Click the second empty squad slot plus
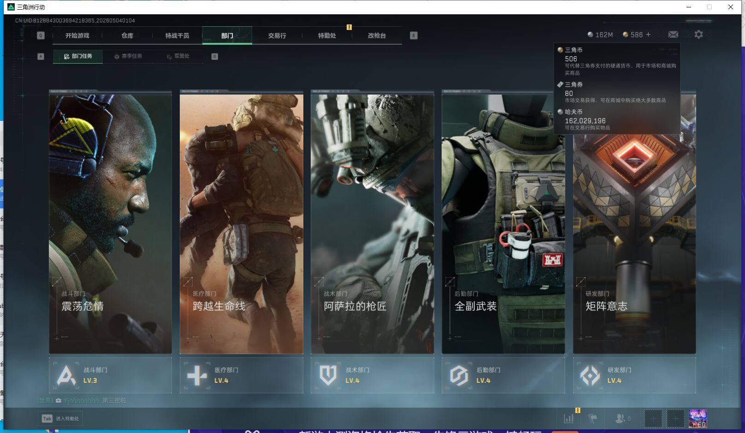 pyautogui.click(x=675, y=419)
